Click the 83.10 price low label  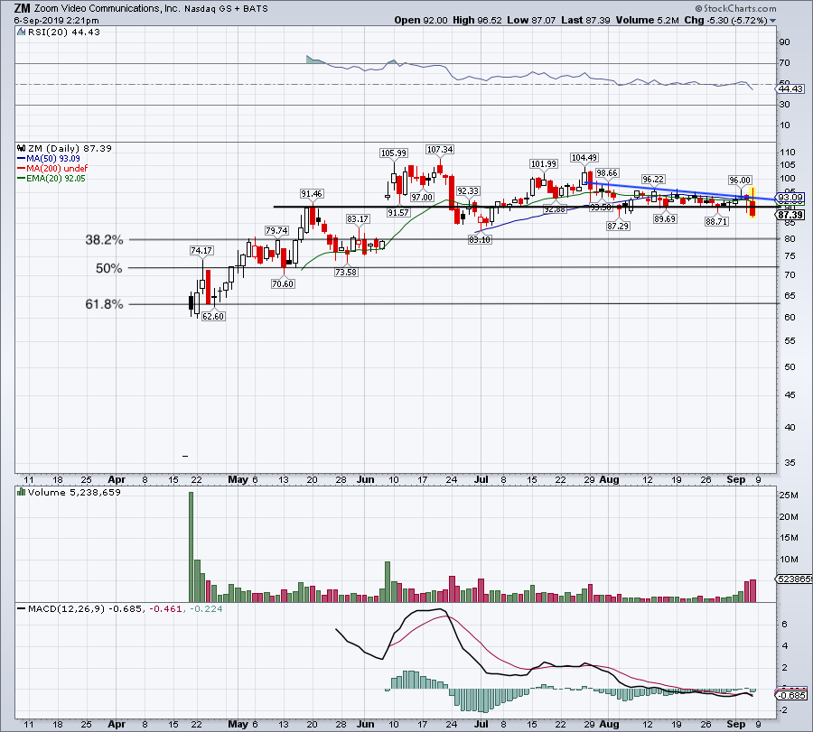pyautogui.click(x=480, y=239)
